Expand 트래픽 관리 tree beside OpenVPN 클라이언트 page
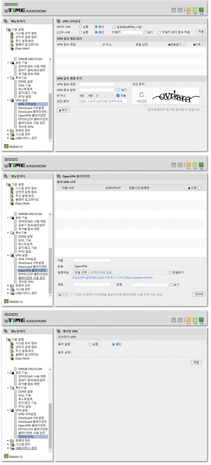The image size is (211, 465). pyautogui.click(x=8, y=286)
